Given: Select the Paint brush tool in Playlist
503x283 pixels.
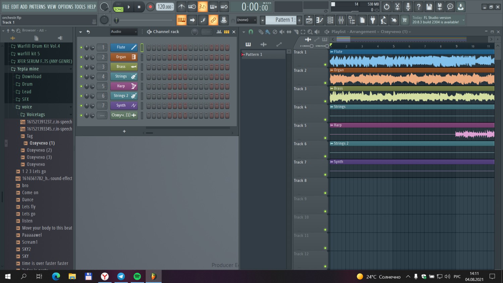Looking at the screenshot, I should (x=268, y=32).
